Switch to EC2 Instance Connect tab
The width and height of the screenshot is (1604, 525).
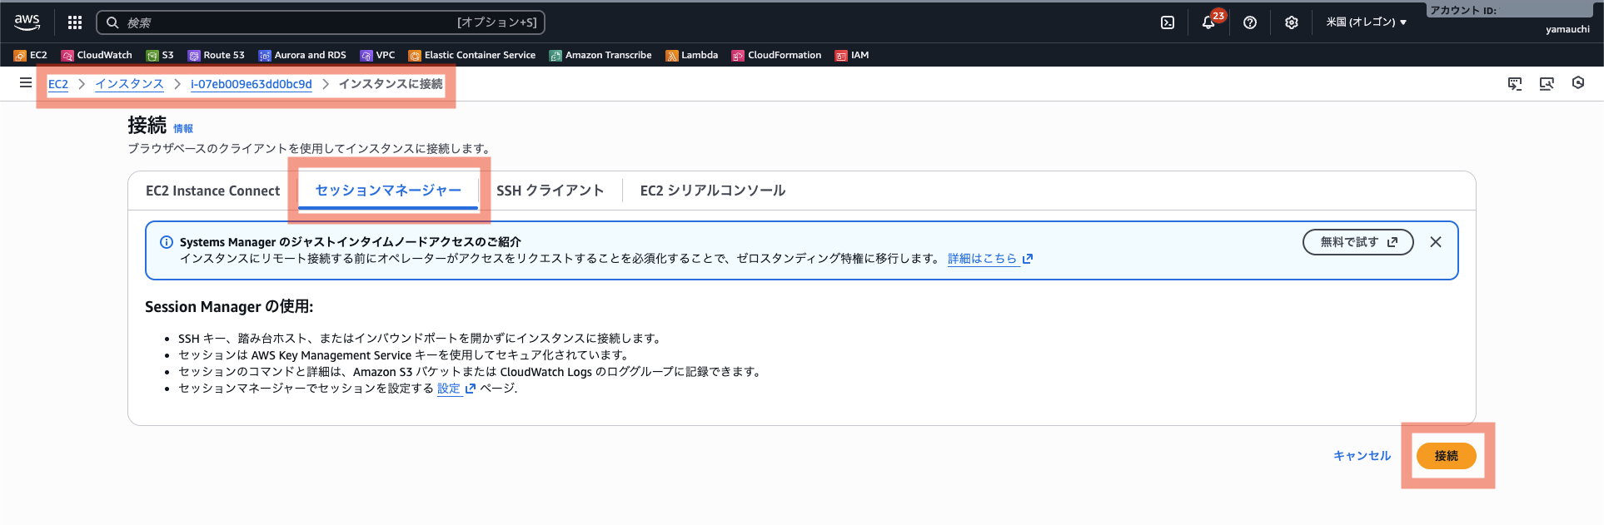click(213, 191)
